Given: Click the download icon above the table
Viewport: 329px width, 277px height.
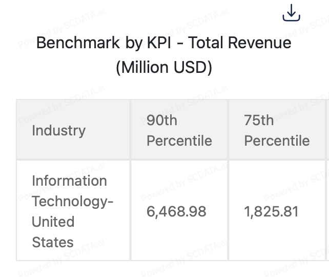Looking at the screenshot, I should pos(291,13).
